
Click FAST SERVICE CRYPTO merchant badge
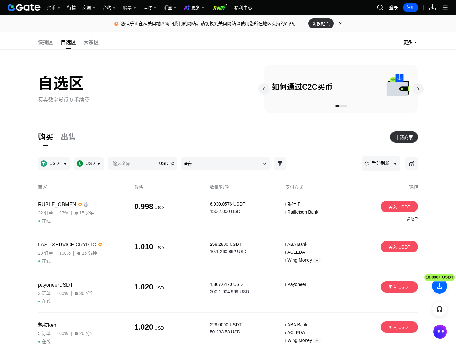click(x=100, y=245)
